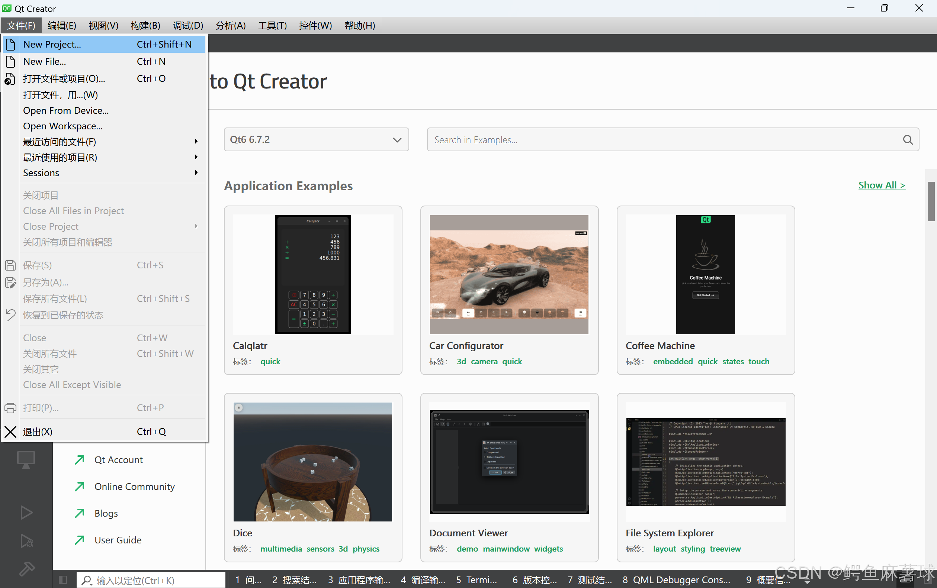The image size is (937, 588).
Task: Open the 控件(W) menu
Action: 315,25
